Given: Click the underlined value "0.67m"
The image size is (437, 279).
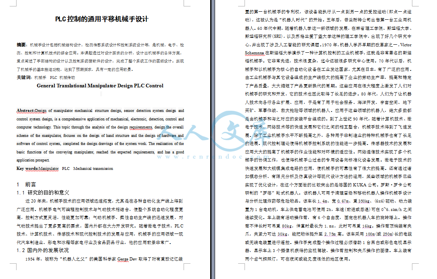Looking at the screenshot, I should tap(343, 201).
